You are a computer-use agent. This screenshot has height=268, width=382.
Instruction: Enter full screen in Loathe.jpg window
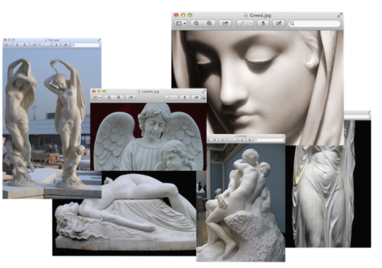pyautogui.click(x=204, y=91)
